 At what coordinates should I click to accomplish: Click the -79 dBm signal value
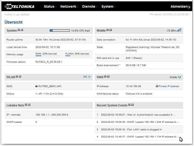[x=171, y=31]
